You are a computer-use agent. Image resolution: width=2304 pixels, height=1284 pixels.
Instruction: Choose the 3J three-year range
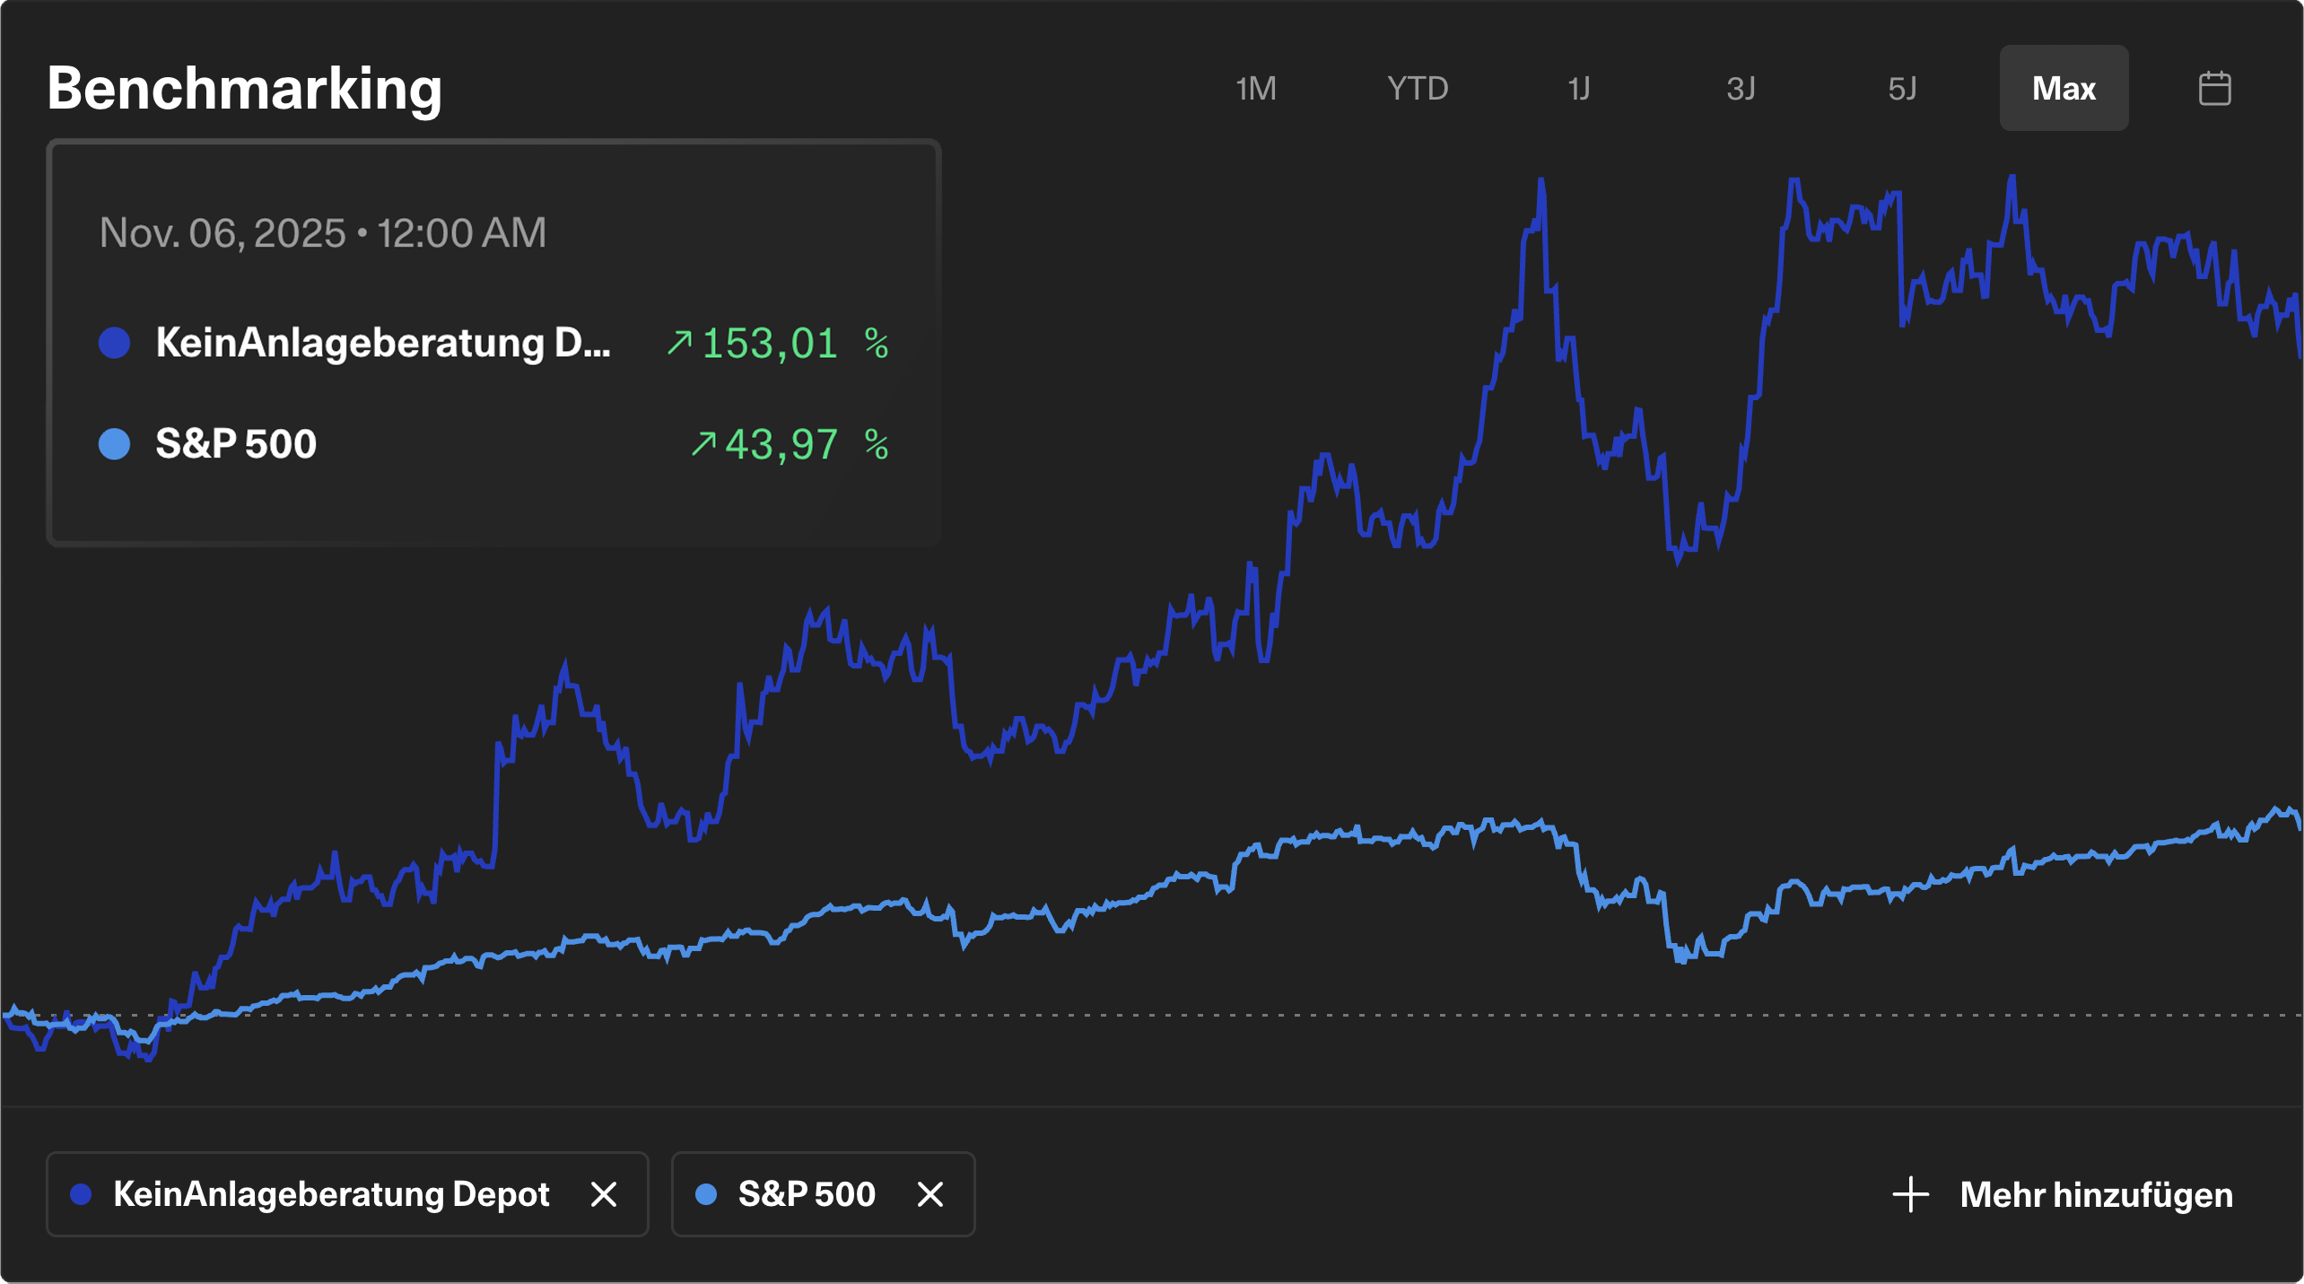click(1741, 88)
